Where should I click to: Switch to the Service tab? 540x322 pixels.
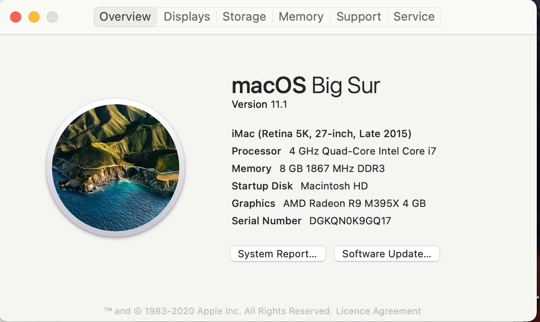[414, 17]
